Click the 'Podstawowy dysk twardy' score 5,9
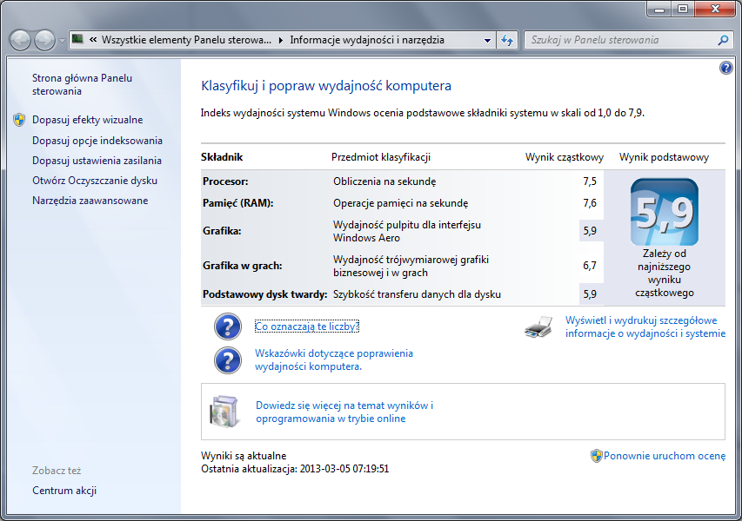The height and width of the screenshot is (521, 742). tap(590, 294)
